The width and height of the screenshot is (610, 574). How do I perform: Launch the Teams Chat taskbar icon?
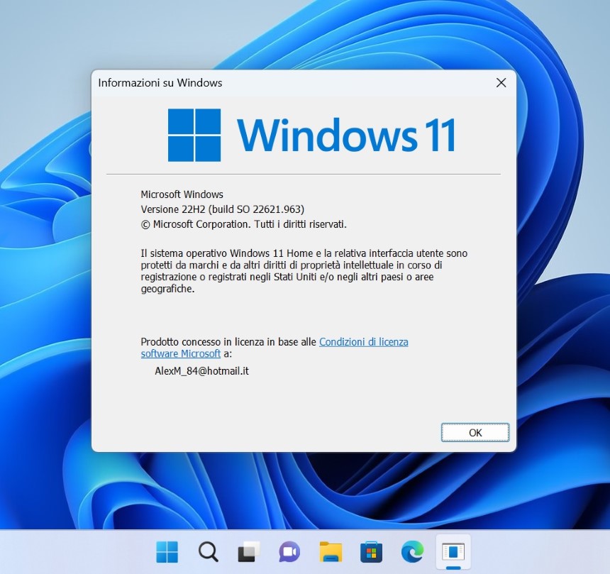(289, 551)
